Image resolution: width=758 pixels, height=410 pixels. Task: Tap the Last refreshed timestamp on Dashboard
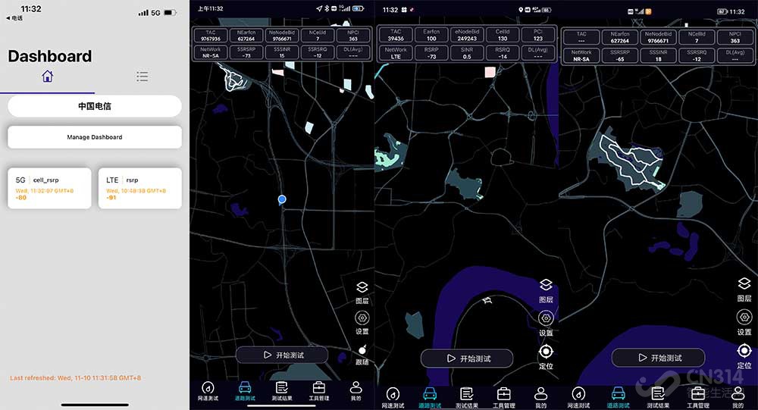click(x=75, y=378)
